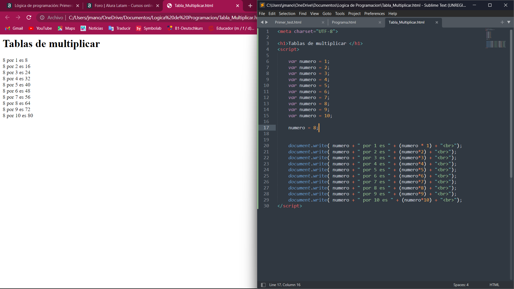The width and height of the screenshot is (514, 289).
Task: Open Sublime Text Edit menu
Action: click(272, 14)
